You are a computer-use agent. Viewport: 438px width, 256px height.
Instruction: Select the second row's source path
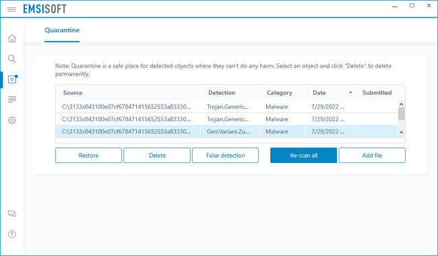[x=126, y=119]
